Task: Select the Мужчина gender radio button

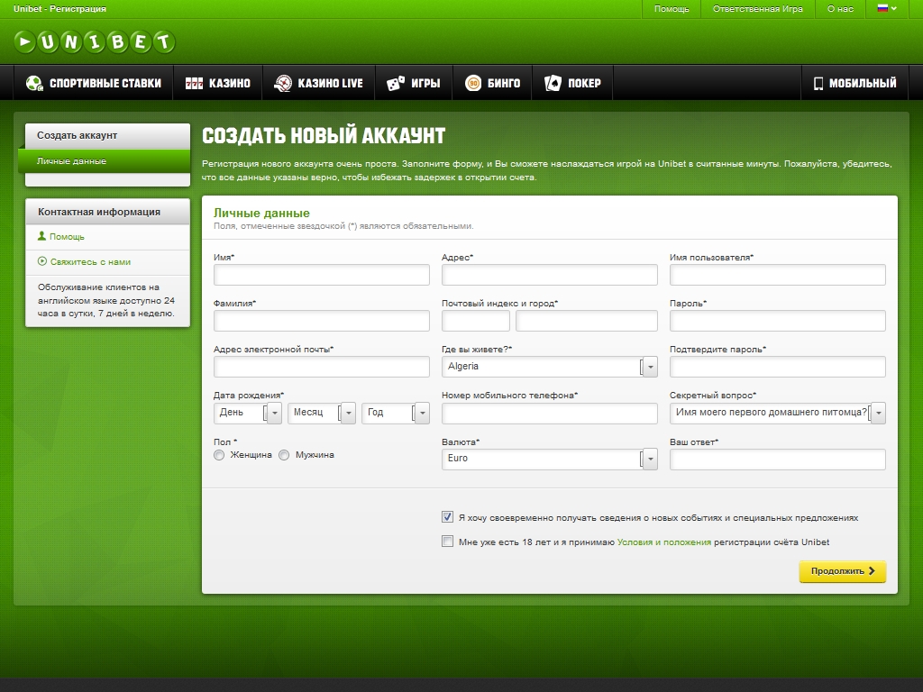Action: point(284,455)
